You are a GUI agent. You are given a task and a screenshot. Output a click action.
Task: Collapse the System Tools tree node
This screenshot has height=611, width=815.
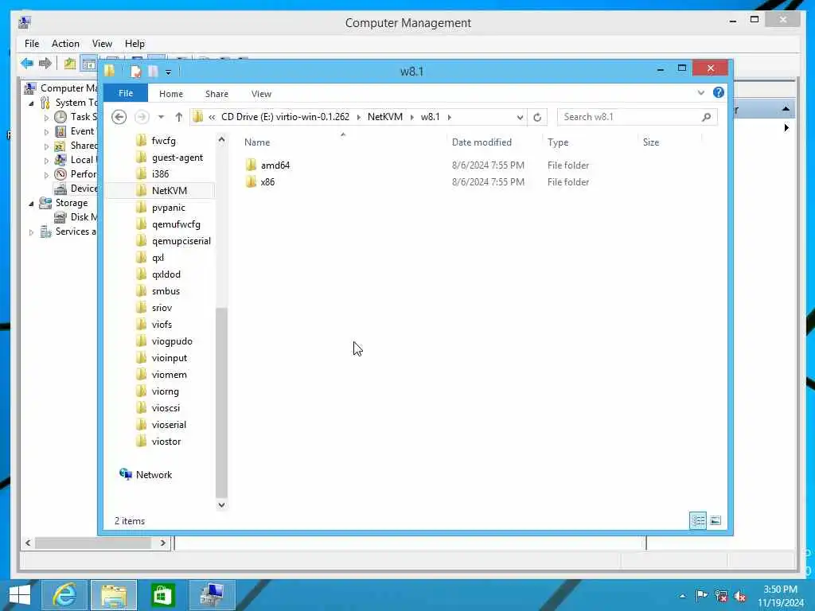pyautogui.click(x=31, y=103)
